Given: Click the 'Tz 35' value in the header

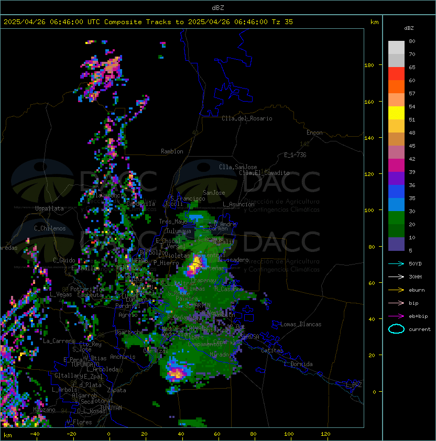Looking at the screenshot, I should [x=282, y=22].
